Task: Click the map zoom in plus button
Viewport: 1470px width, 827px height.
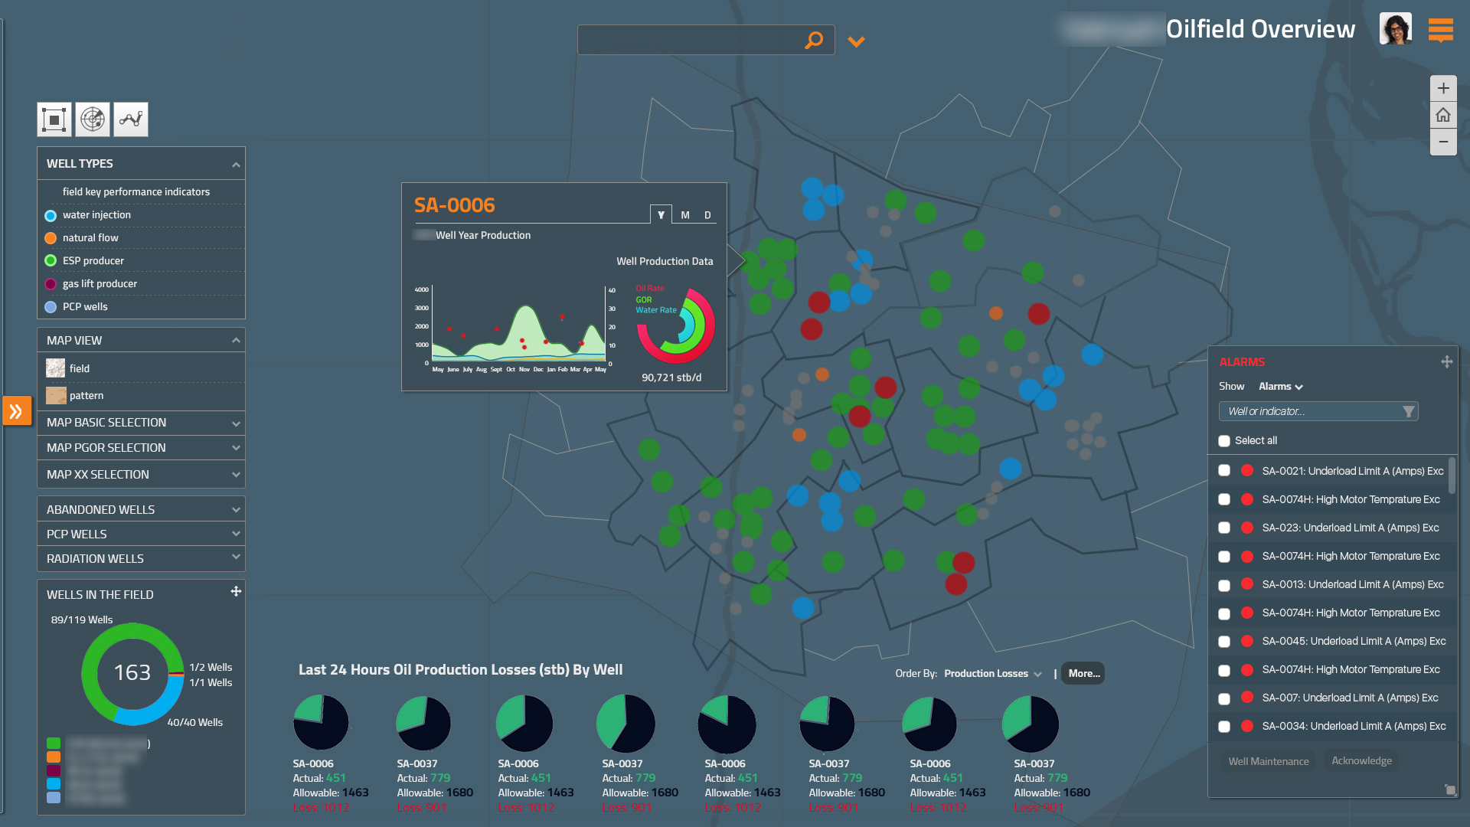Action: tap(1443, 88)
